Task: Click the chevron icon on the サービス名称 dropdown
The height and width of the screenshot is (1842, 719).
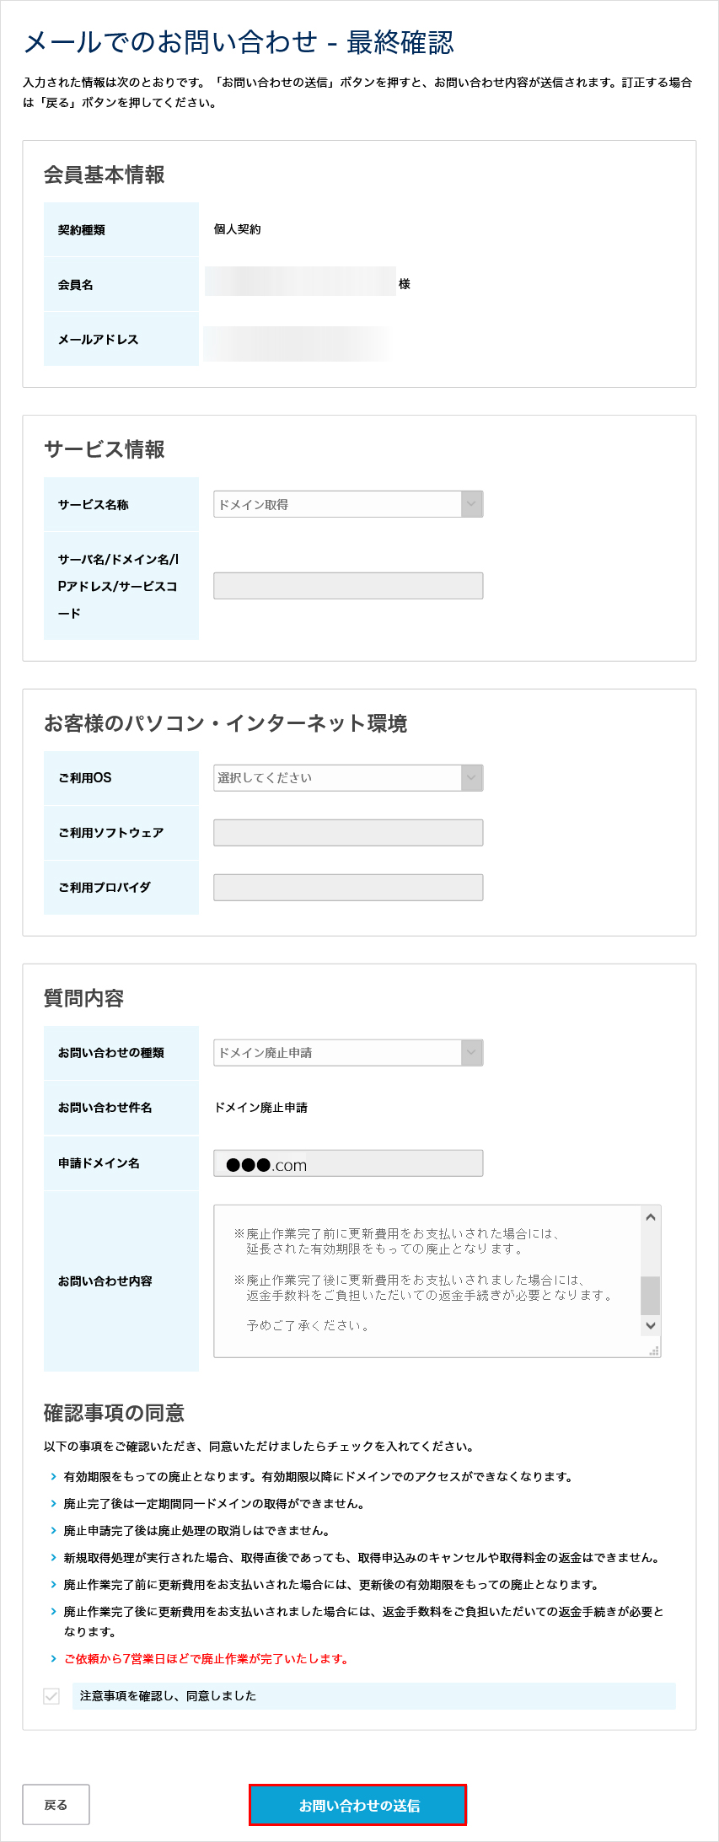Action: pos(472,503)
